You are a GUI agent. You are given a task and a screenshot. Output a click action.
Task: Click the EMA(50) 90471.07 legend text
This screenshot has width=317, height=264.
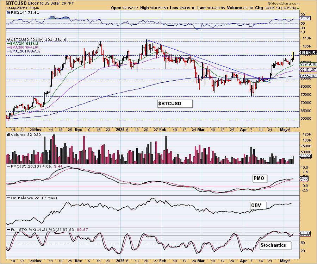pyautogui.click(x=24, y=47)
